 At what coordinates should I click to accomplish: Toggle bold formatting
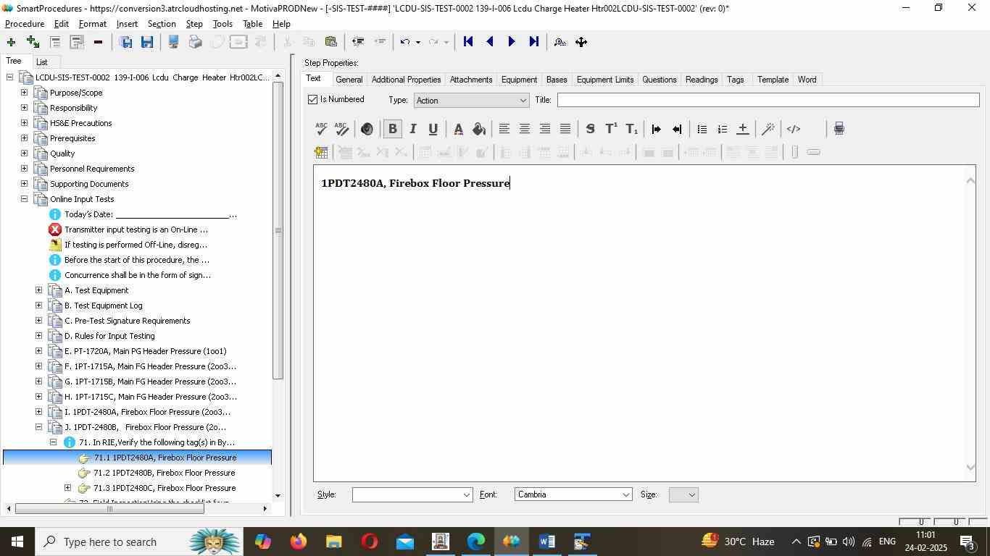tap(392, 129)
